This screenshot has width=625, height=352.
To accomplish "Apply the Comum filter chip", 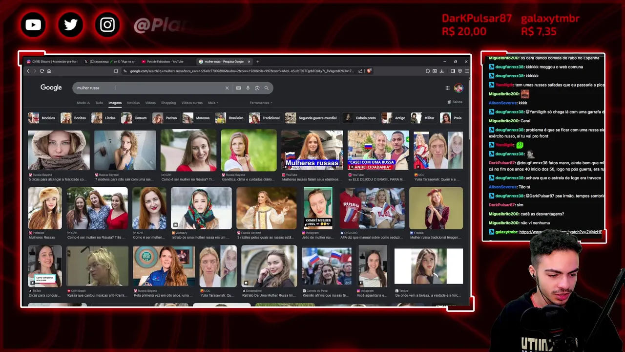I will pos(134,118).
